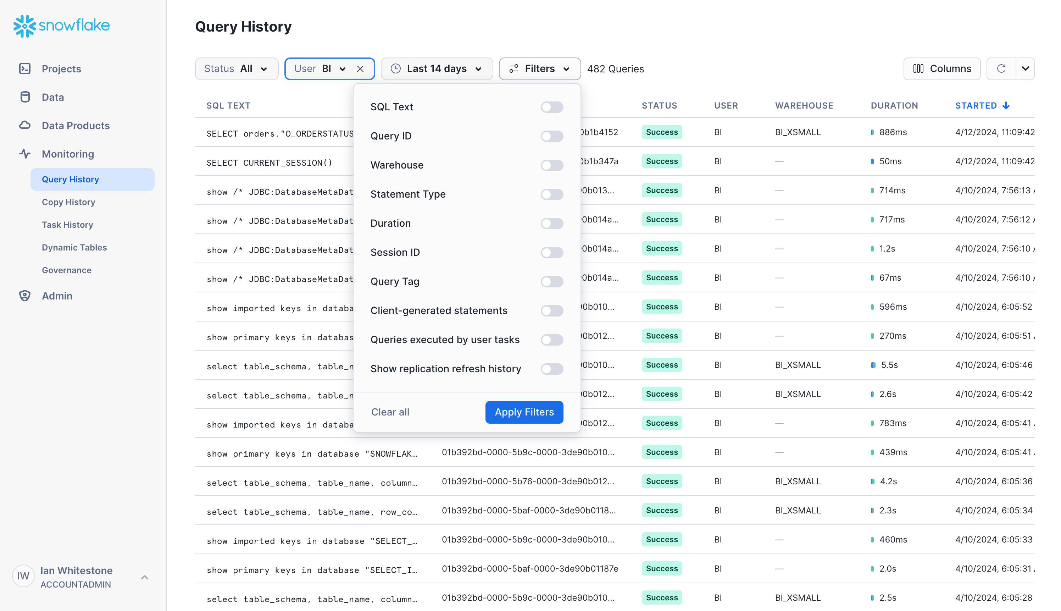Refresh the query list
The width and height of the screenshot is (1061, 611).
click(1001, 68)
